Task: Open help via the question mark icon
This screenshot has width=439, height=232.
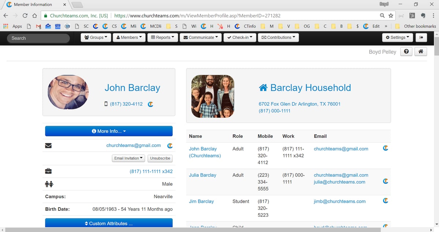Action: [406, 52]
